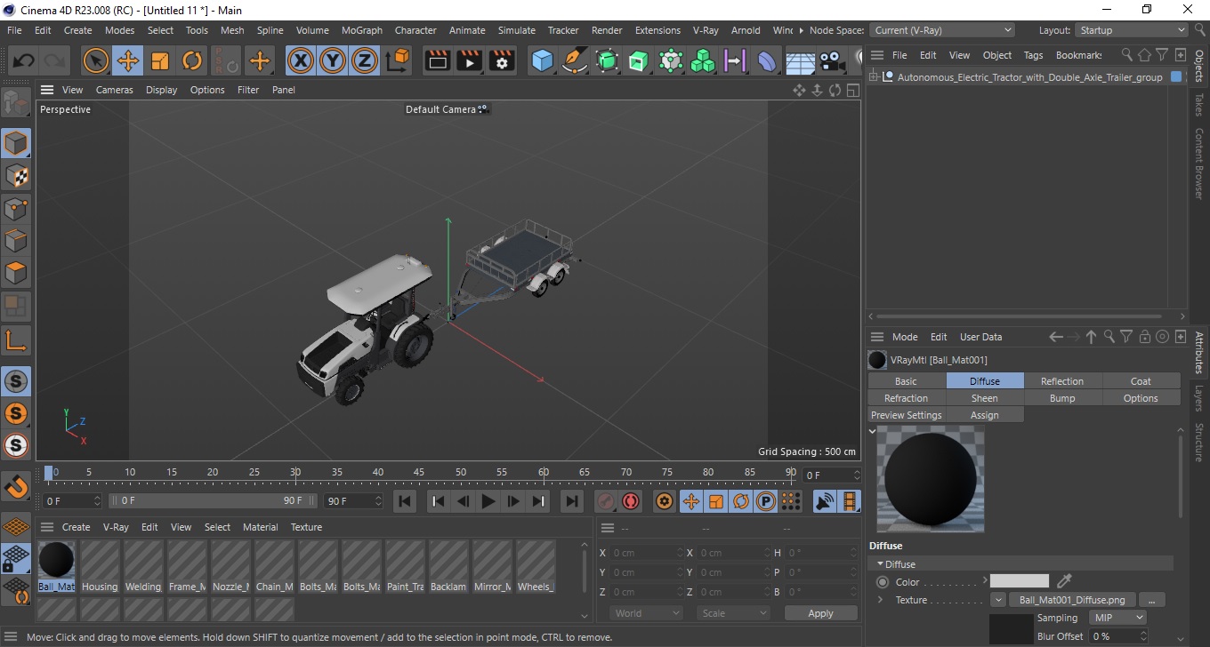
Task: Collapse the Diffuse section
Action: [x=881, y=564]
